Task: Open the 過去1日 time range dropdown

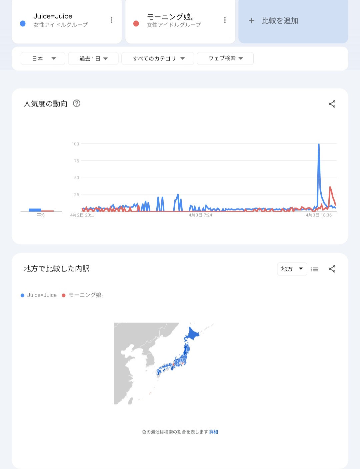Action: [93, 59]
